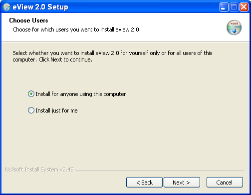Image resolution: width=251 pixels, height=195 pixels.
Task: Click the eView installer icon in title bar
Action: pyautogui.click(x=6, y=7)
